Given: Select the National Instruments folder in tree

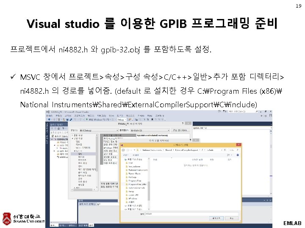Looking at the screenshot, I should (x=136, y=170).
